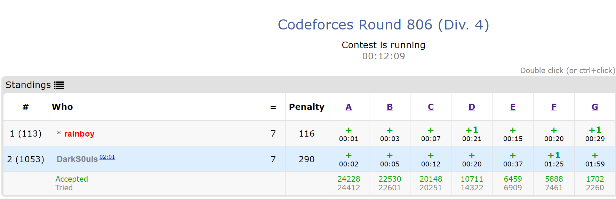Click DarkS0uls's problem F +1 result cell
The image size is (616, 199).
(554, 159)
